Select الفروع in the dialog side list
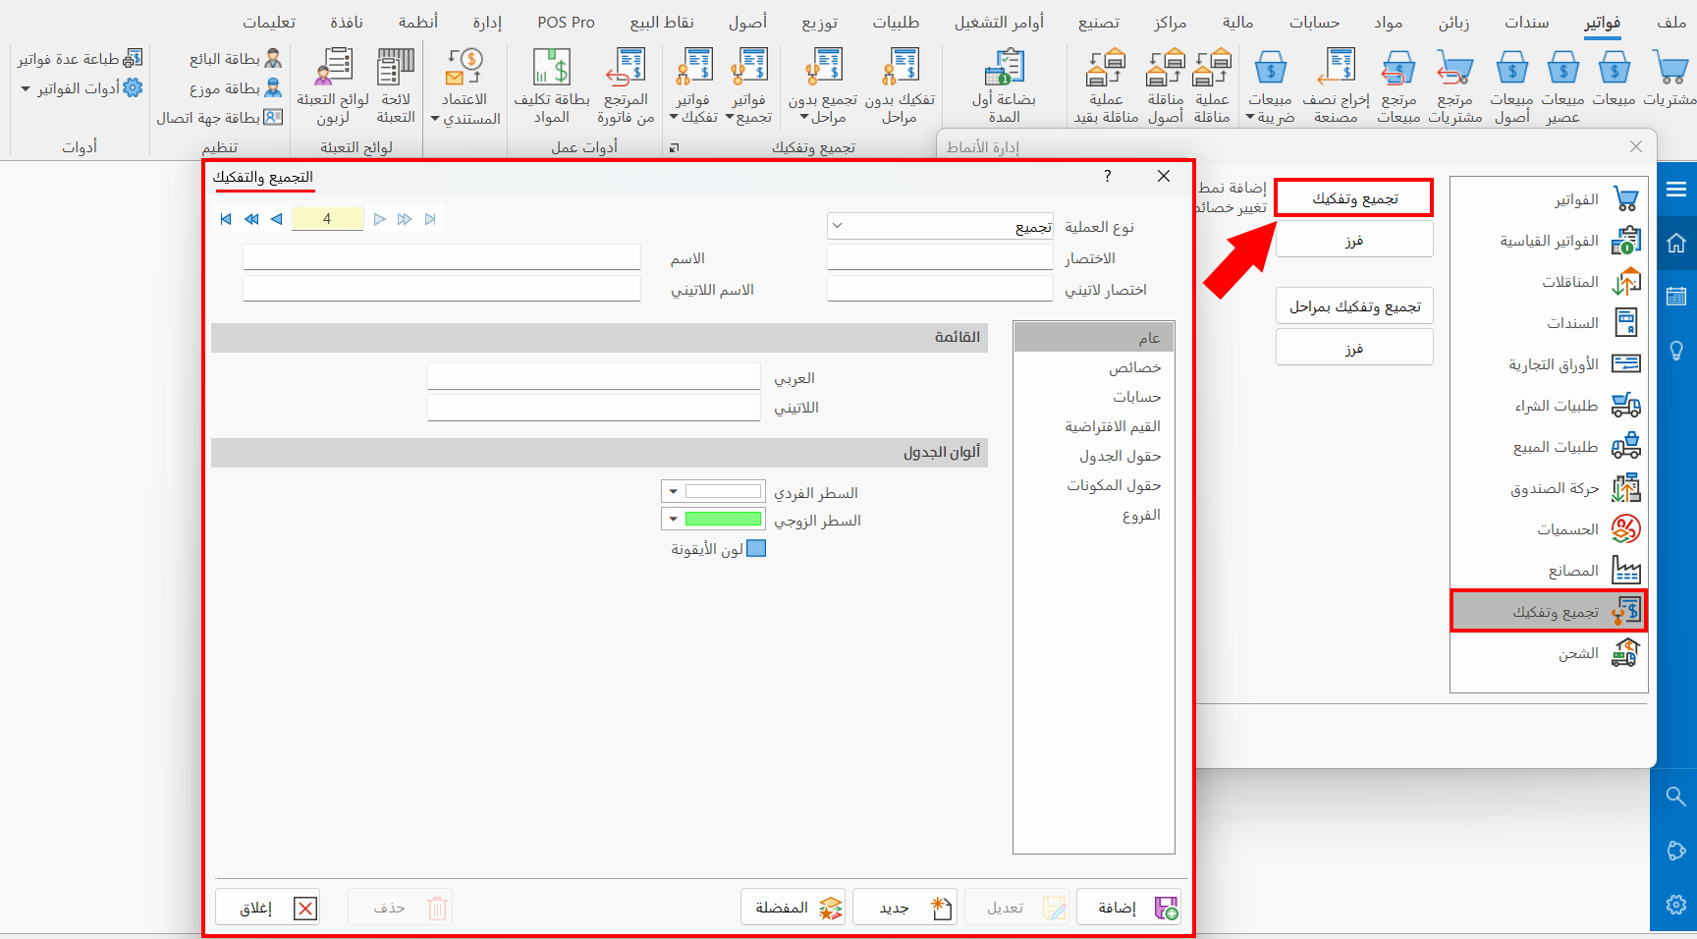This screenshot has height=939, width=1697. pos(1094,515)
